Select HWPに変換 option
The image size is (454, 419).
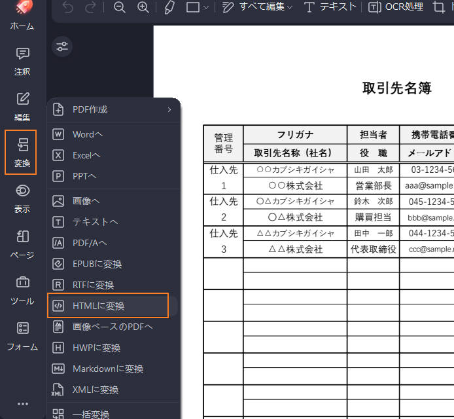[x=114, y=348]
